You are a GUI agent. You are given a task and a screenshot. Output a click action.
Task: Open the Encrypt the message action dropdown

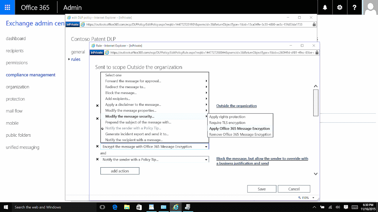206,147
